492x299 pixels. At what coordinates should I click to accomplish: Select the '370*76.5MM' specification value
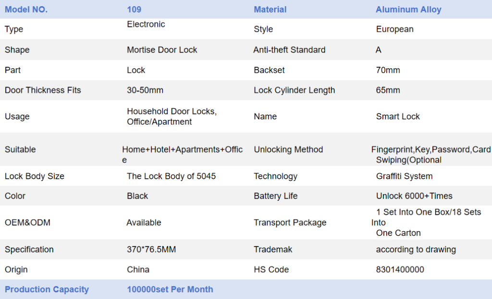click(151, 249)
